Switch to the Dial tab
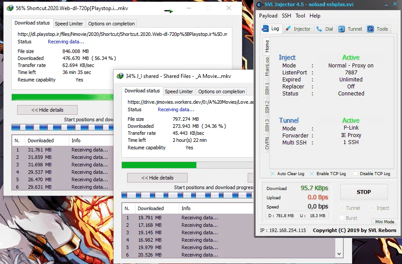Viewport: 402px width, 264px height. click(325, 29)
